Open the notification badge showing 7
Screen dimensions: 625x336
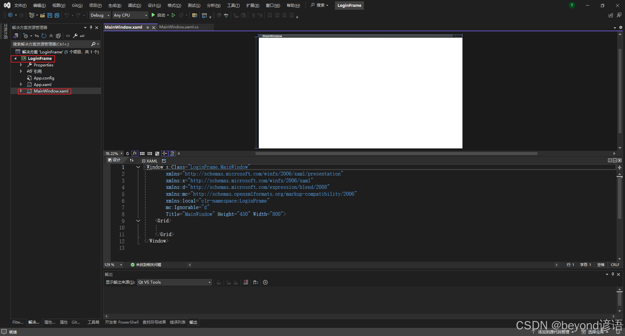[x=572, y=5]
